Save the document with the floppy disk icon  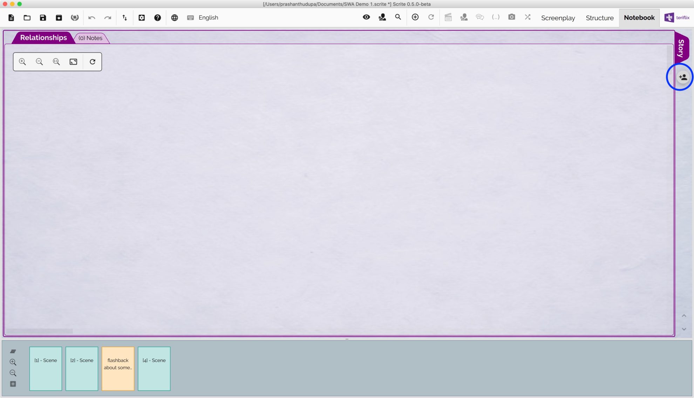pos(43,18)
